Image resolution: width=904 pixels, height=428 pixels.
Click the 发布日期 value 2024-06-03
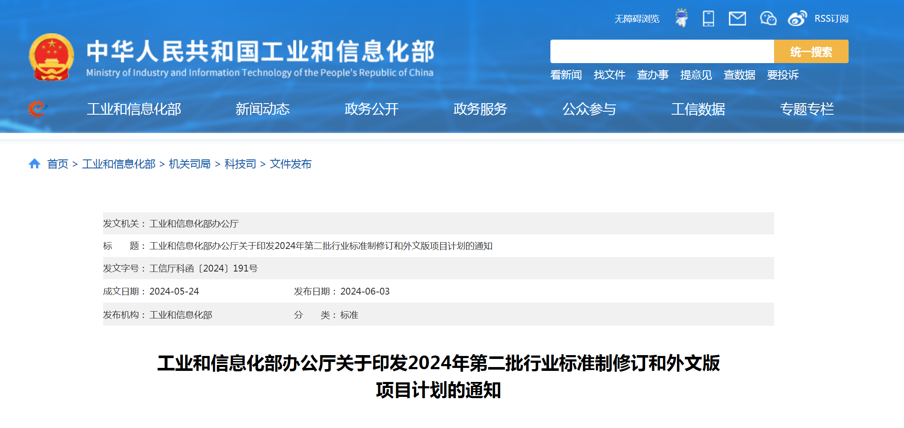pyautogui.click(x=365, y=292)
